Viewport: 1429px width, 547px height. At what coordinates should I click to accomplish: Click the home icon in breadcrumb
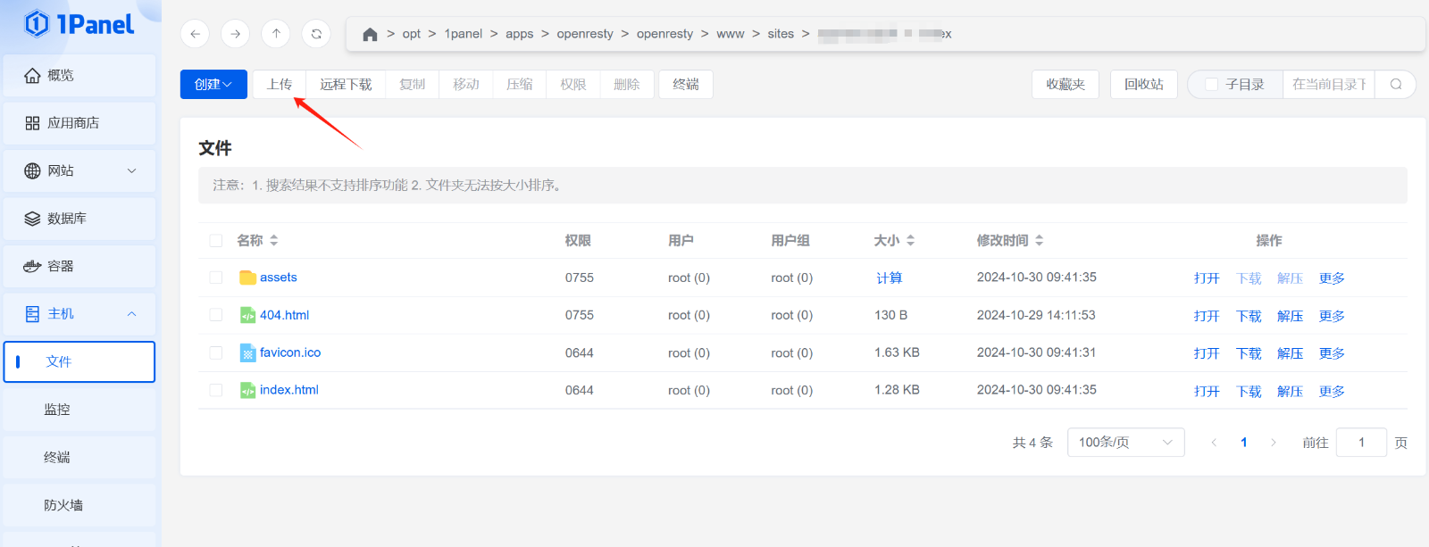[x=370, y=34]
